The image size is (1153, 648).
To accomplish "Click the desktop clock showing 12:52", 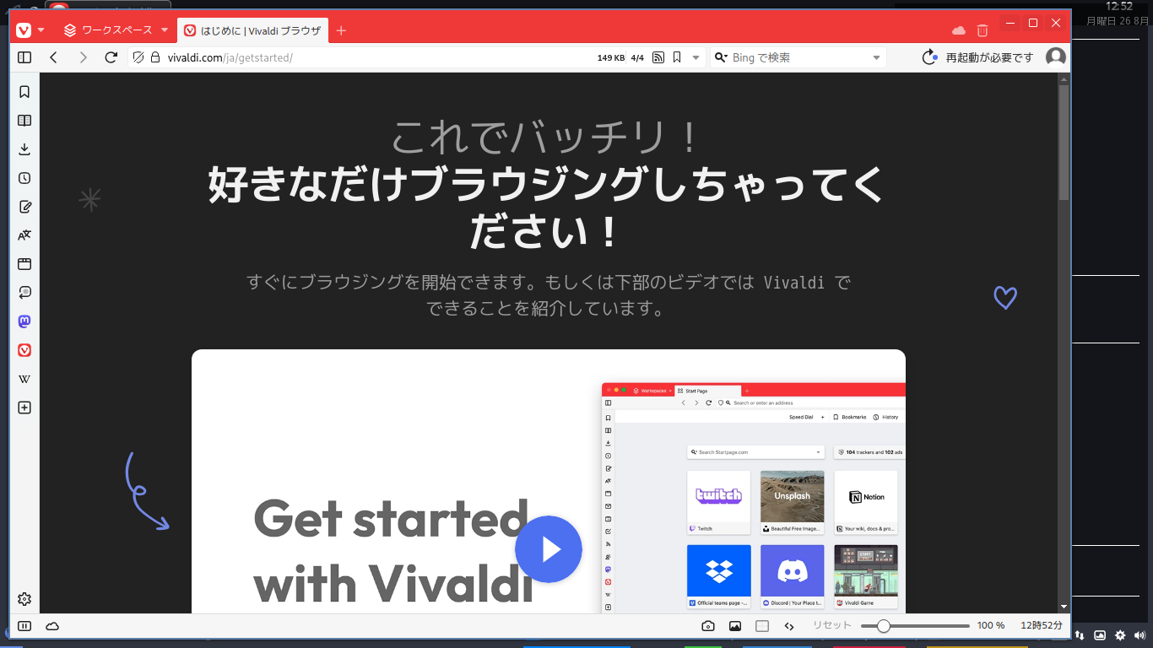I will [x=1119, y=6].
